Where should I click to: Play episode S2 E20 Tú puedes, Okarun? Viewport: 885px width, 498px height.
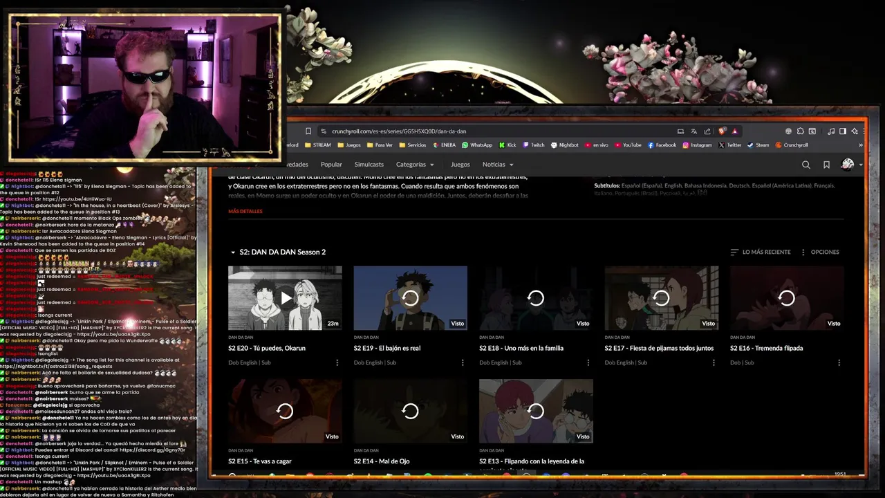point(285,298)
